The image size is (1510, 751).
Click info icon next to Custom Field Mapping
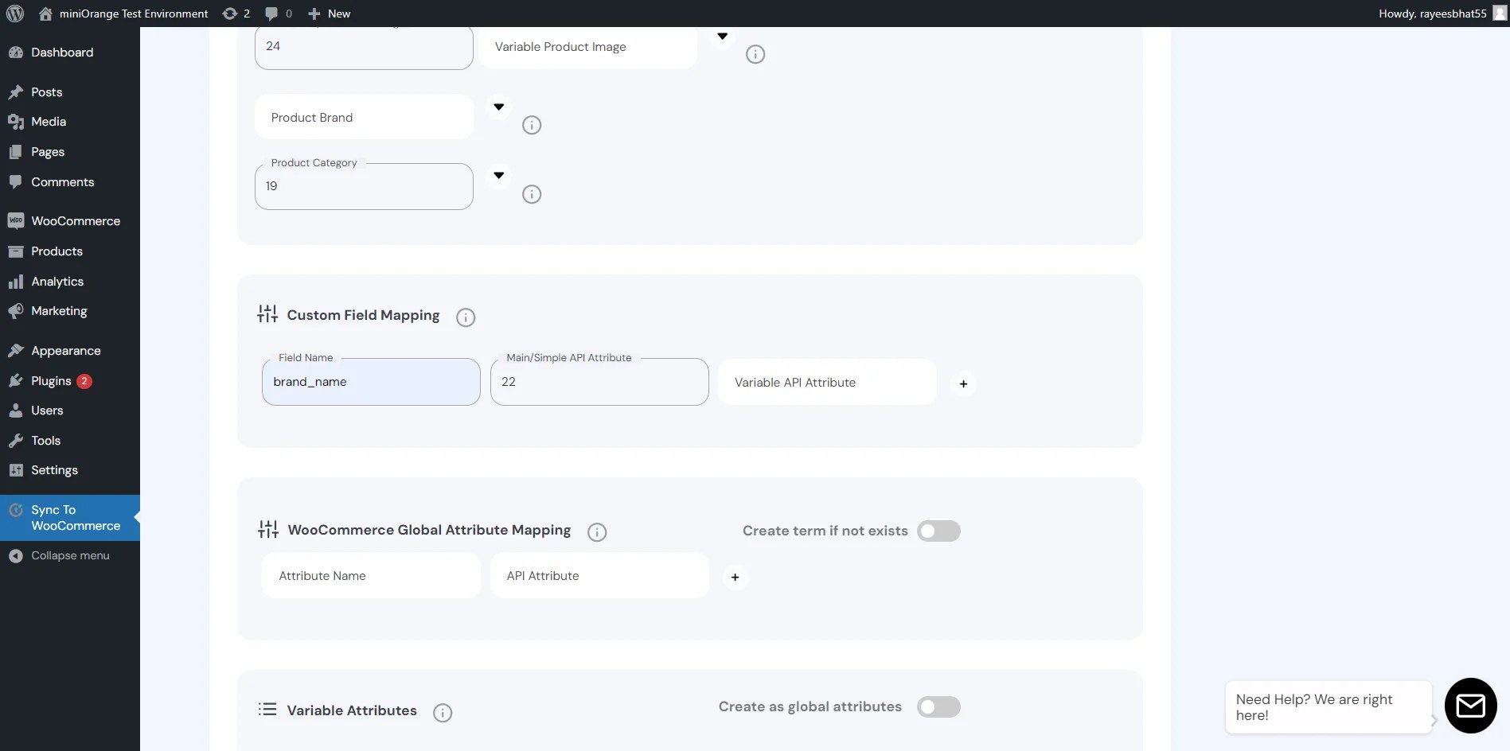(466, 317)
